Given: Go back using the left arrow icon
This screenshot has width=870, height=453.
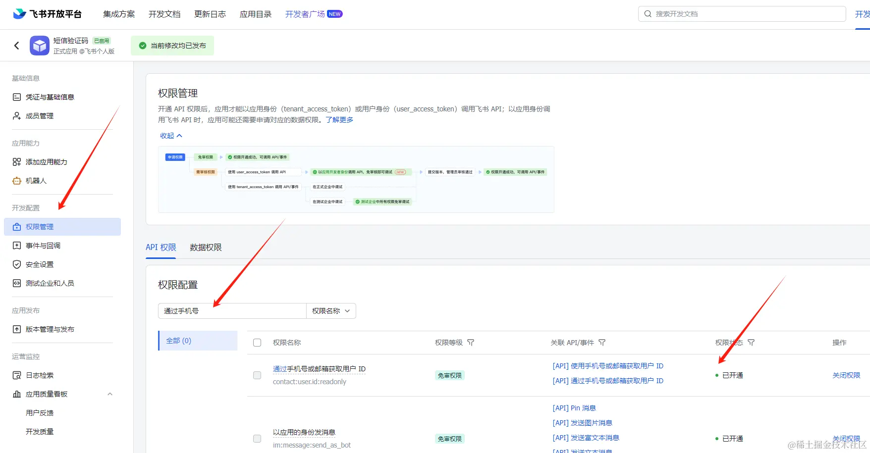Looking at the screenshot, I should 17,46.
